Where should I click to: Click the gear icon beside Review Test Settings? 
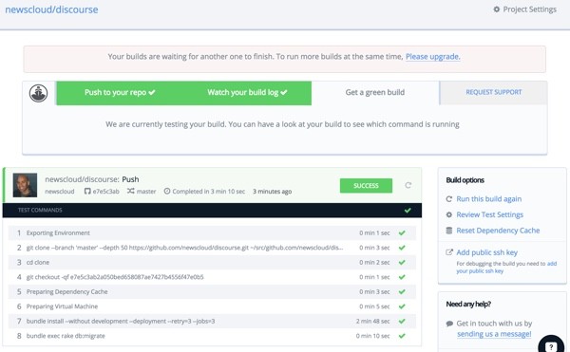pos(449,214)
